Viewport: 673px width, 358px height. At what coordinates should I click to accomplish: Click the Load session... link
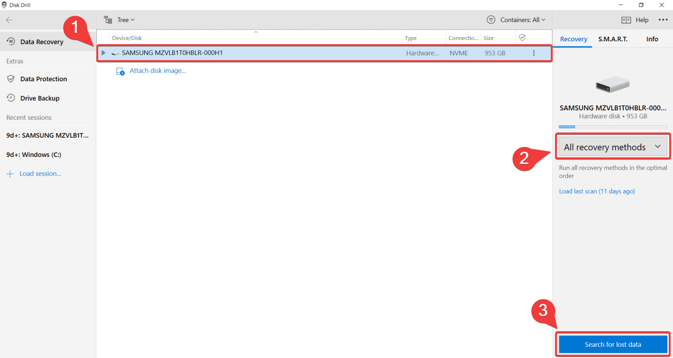pyautogui.click(x=34, y=174)
